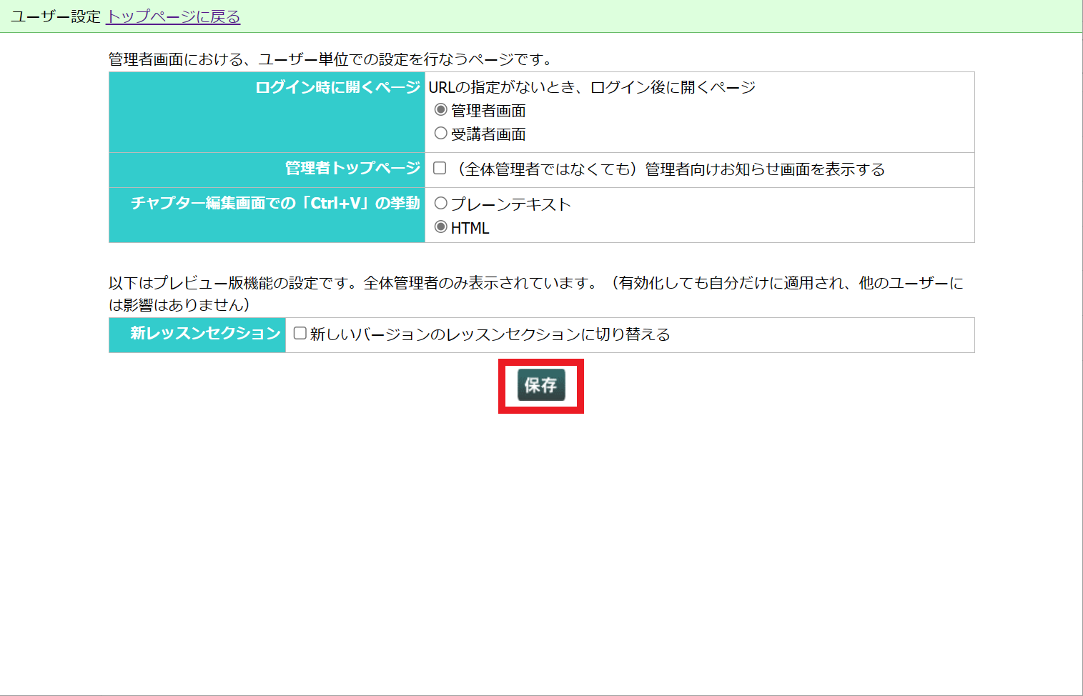Click the ログイン時に開くページ header cell

click(x=267, y=112)
